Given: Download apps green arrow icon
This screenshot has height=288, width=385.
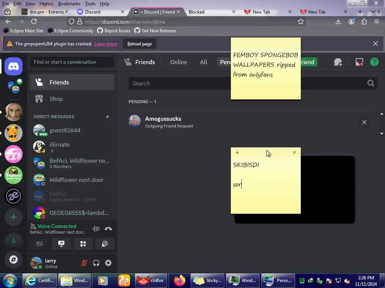Looking at the screenshot, I should (14, 241).
